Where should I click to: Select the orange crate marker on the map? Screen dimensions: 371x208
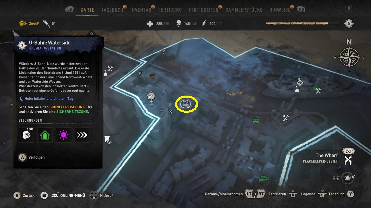[x=152, y=76]
